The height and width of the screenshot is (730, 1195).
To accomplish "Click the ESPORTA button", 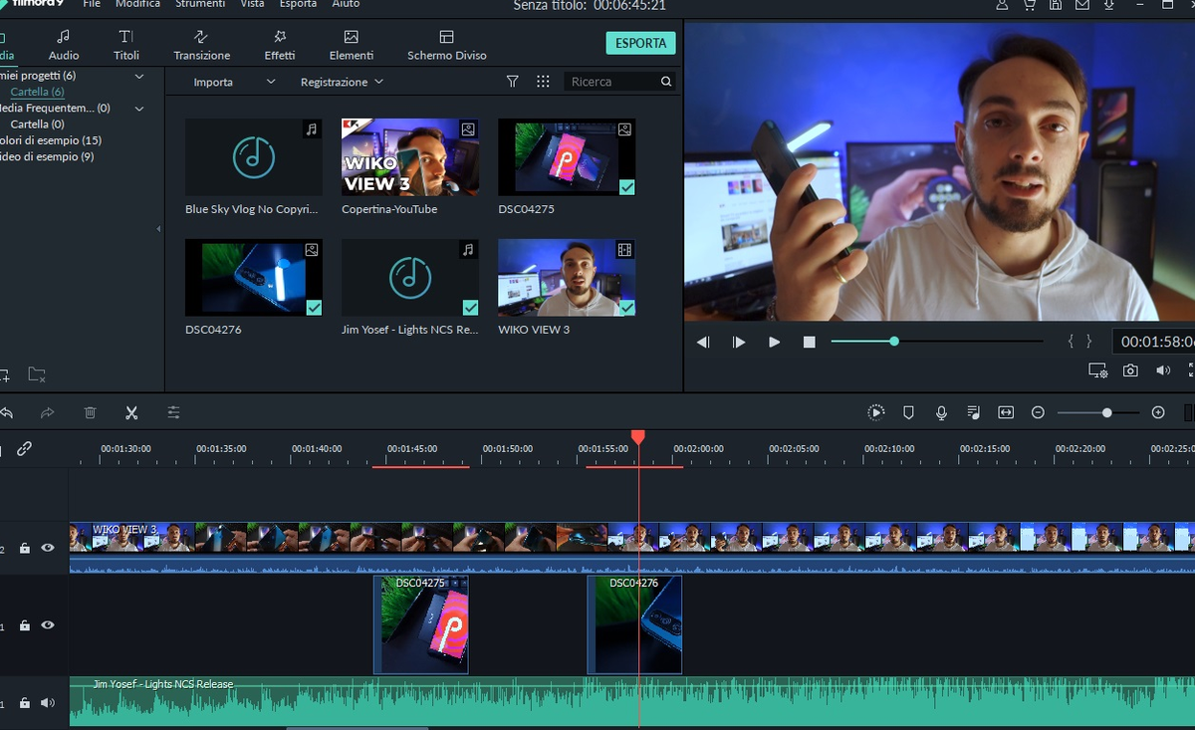I will pyautogui.click(x=640, y=43).
